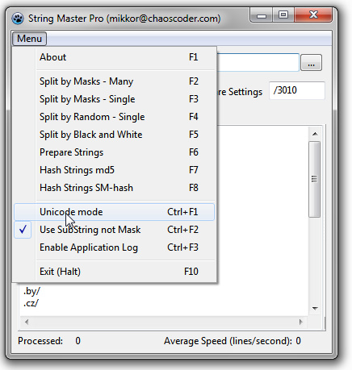
Task: Click the list scroll down arrow
Action: coord(315,309)
